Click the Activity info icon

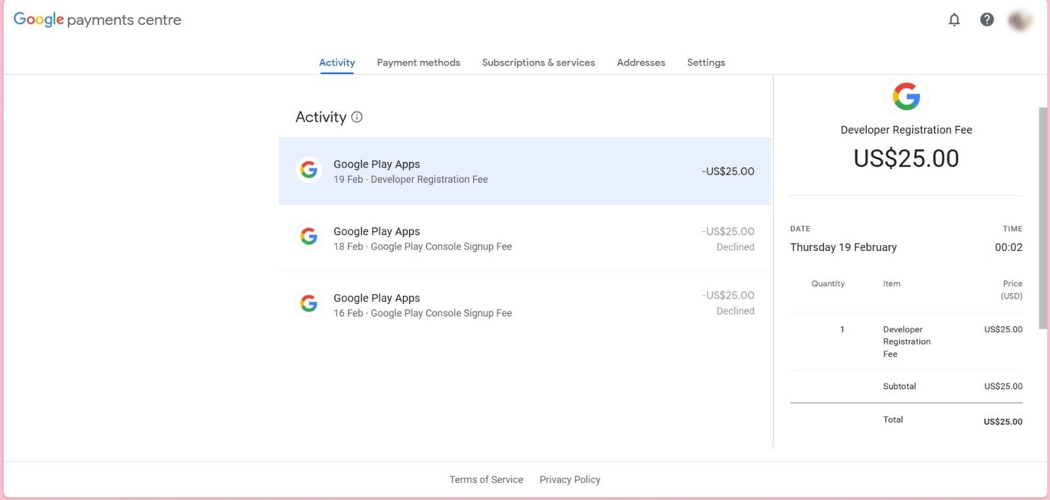357,117
